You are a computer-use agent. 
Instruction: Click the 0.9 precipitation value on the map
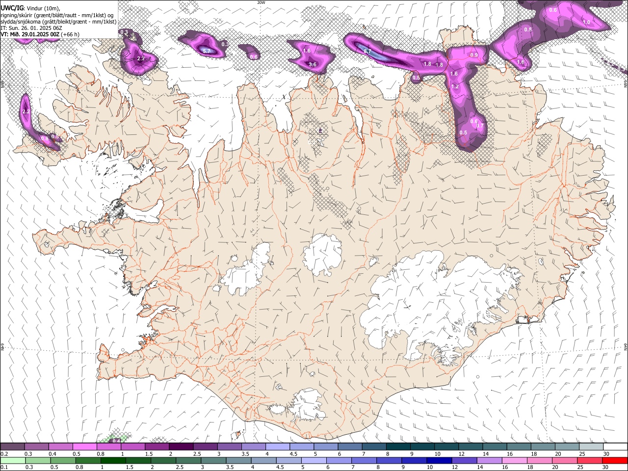[x=474, y=55]
